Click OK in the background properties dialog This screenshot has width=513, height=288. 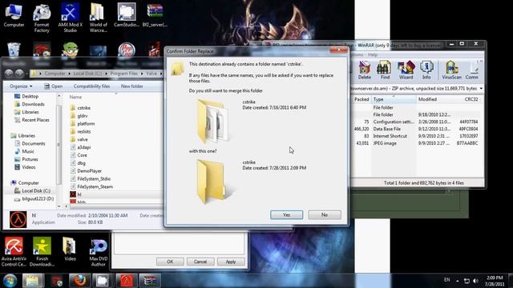tap(170, 262)
